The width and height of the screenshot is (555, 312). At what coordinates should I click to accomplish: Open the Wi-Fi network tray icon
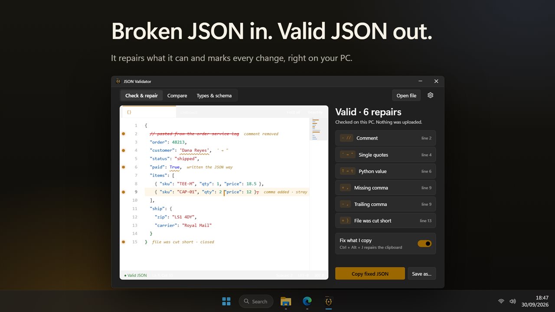(501, 301)
